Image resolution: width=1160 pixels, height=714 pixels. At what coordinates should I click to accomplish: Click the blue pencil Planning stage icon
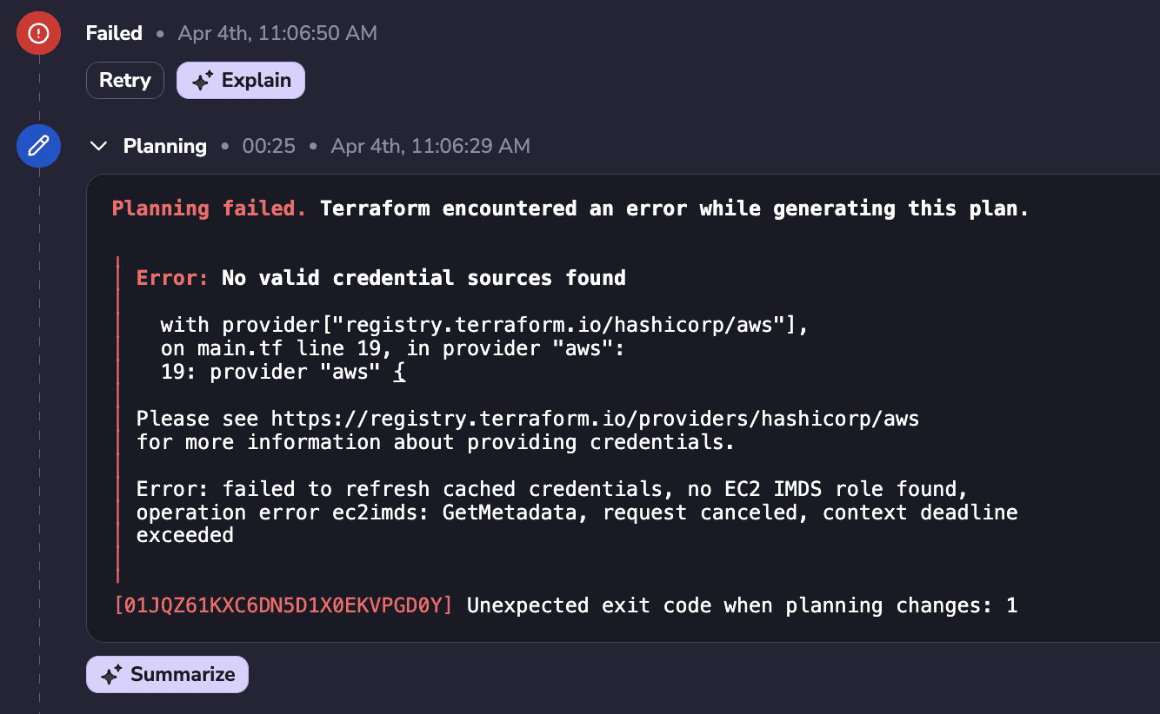[x=38, y=145]
